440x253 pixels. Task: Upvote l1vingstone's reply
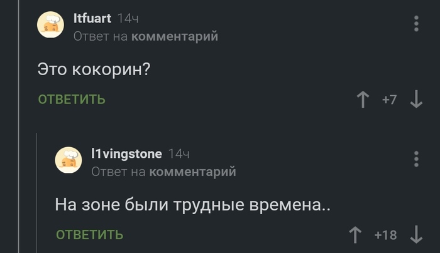[x=356, y=235]
